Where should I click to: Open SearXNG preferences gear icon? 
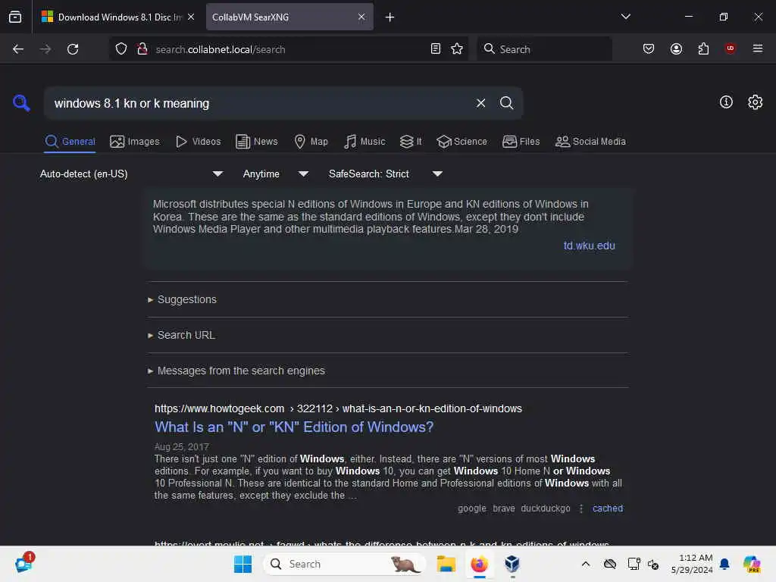(x=756, y=102)
